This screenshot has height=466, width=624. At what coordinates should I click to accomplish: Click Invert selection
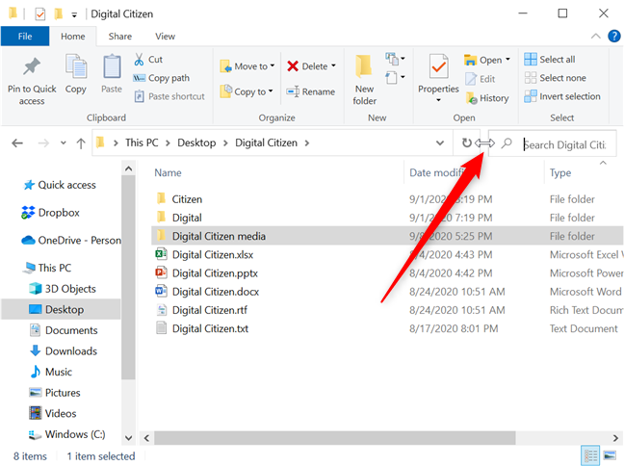562,96
